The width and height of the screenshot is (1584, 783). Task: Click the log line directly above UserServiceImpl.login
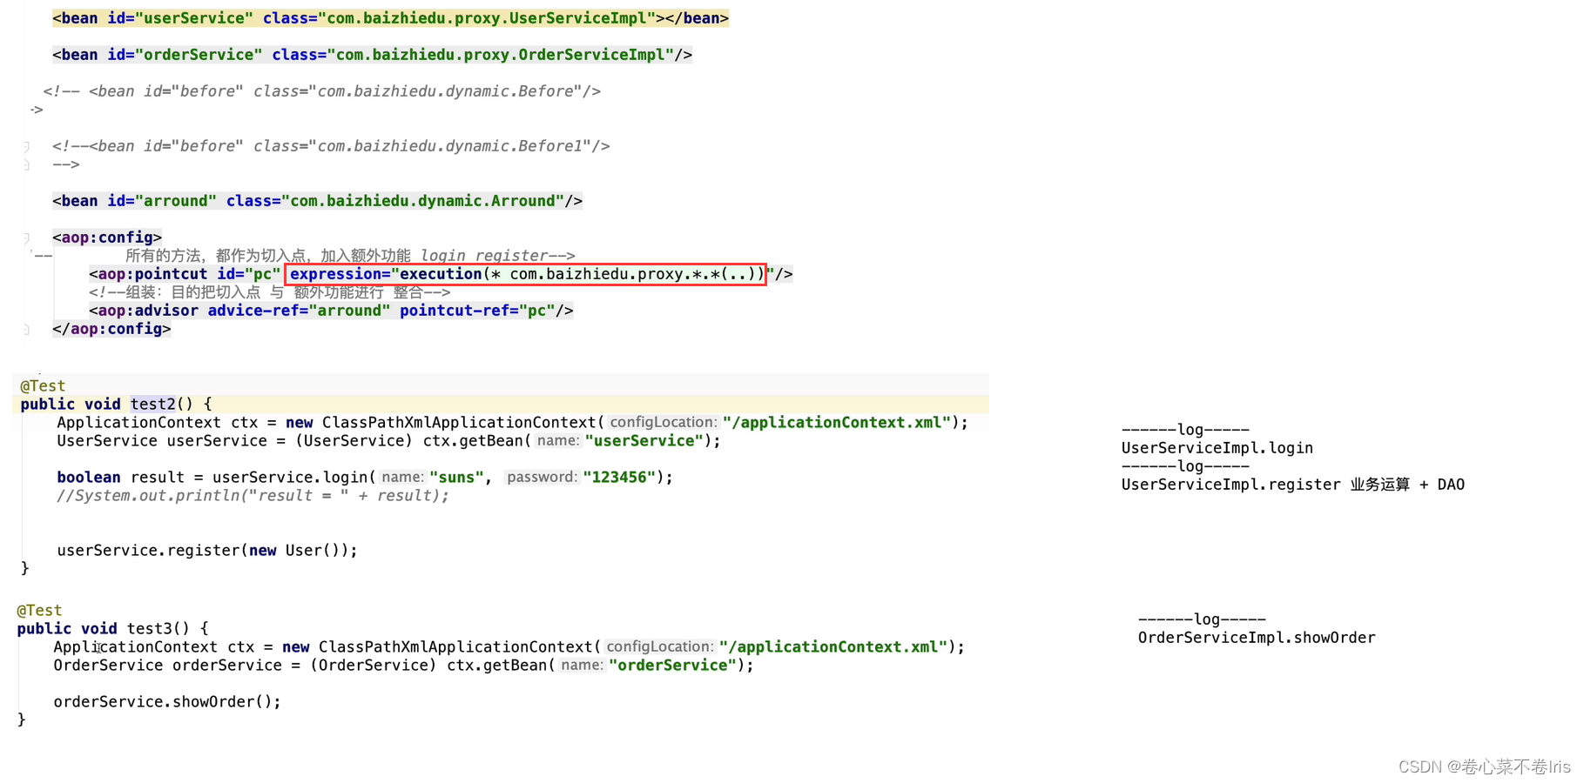[x=1185, y=430]
